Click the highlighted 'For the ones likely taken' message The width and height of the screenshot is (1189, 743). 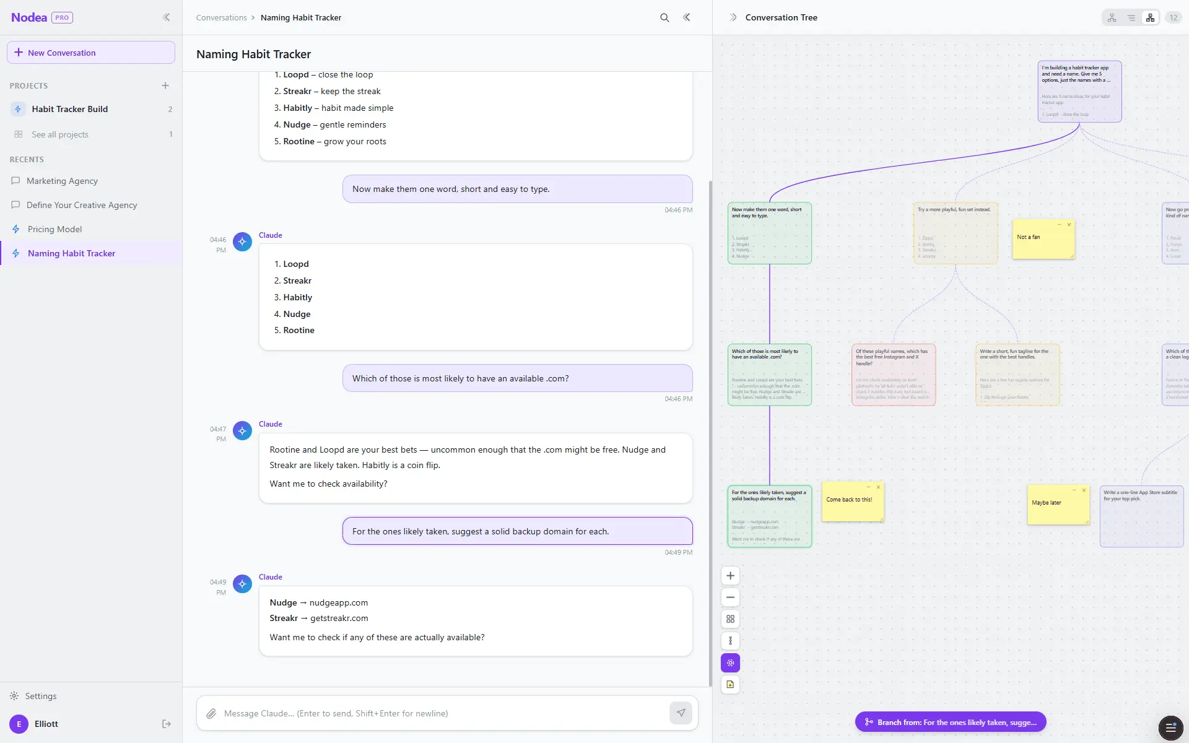[x=517, y=531]
